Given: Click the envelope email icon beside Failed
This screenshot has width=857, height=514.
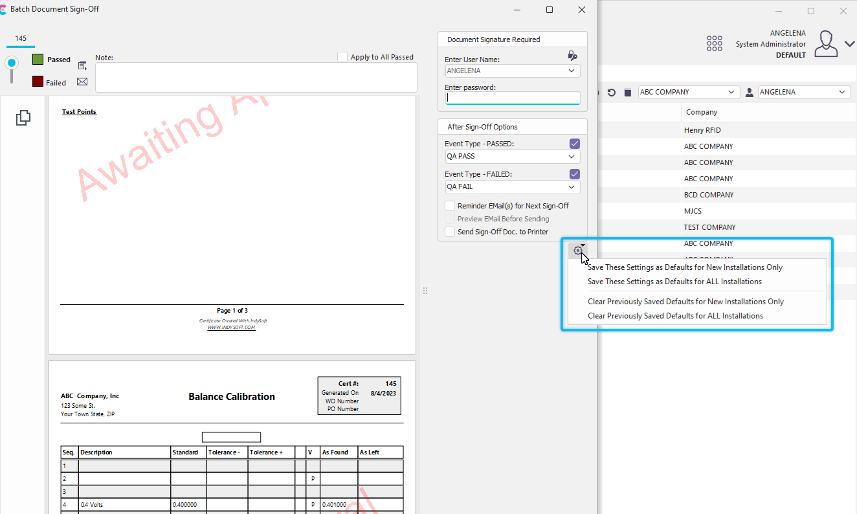Looking at the screenshot, I should [x=82, y=82].
